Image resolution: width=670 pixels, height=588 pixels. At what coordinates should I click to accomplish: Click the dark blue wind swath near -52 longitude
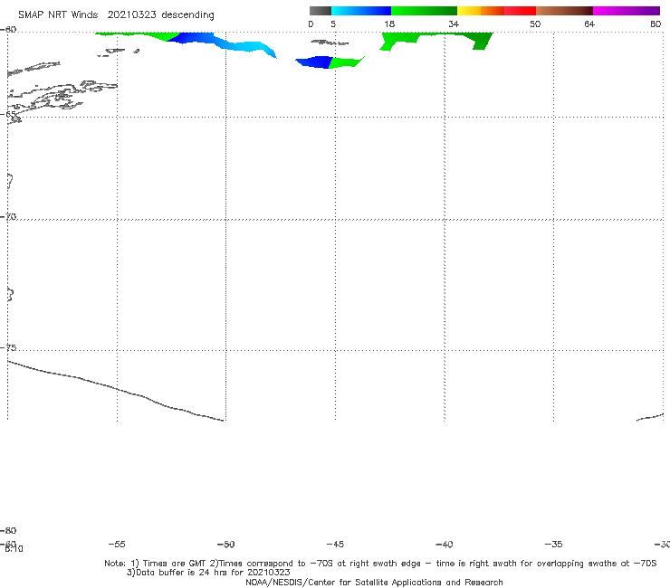tap(192, 38)
